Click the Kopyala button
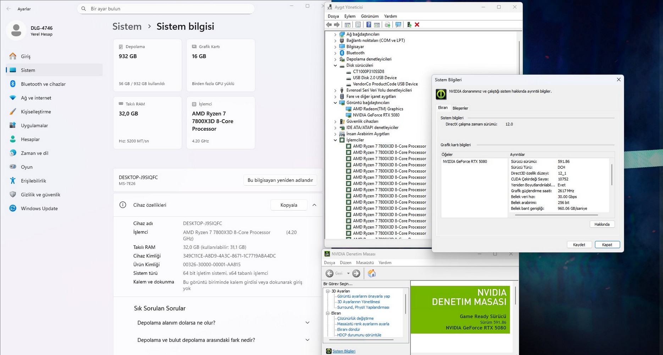Screen dimensions: 663x355 pyautogui.click(x=288, y=205)
